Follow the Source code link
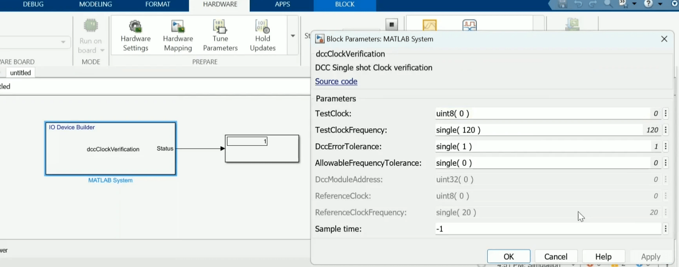 [x=336, y=81]
